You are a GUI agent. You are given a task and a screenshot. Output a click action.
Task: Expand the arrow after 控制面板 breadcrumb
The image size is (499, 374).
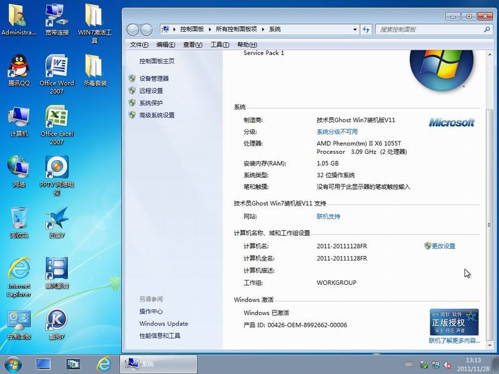pos(210,29)
